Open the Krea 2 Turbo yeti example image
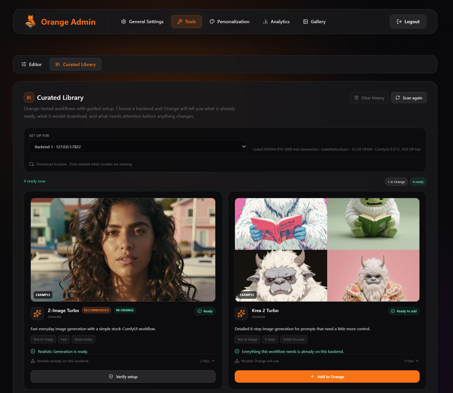This screenshot has height=393, width=453. pyautogui.click(x=327, y=250)
